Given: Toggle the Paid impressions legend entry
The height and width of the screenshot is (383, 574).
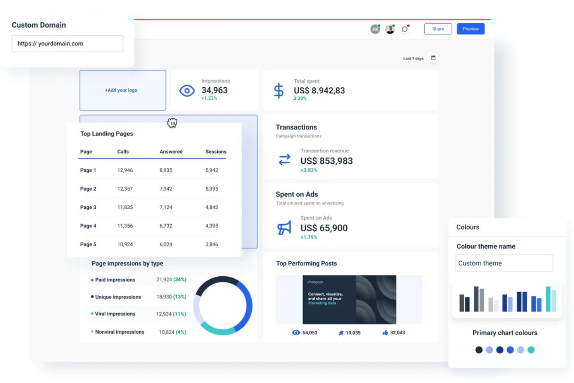Looking at the screenshot, I should (x=115, y=279).
